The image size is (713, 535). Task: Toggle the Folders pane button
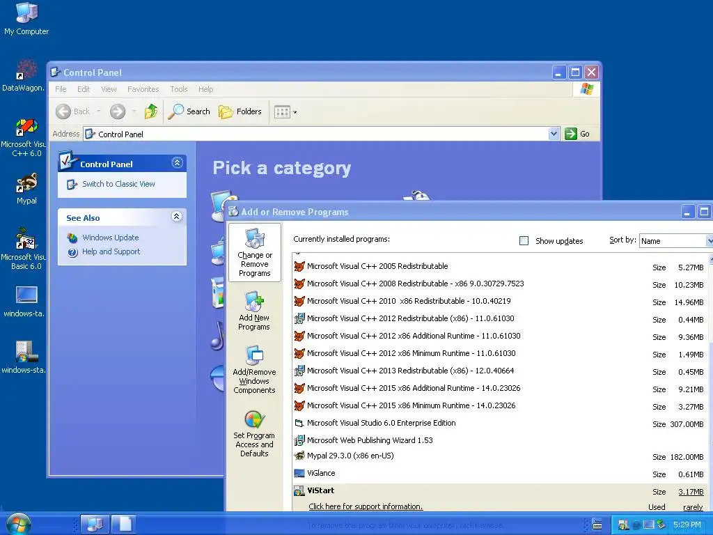point(240,111)
